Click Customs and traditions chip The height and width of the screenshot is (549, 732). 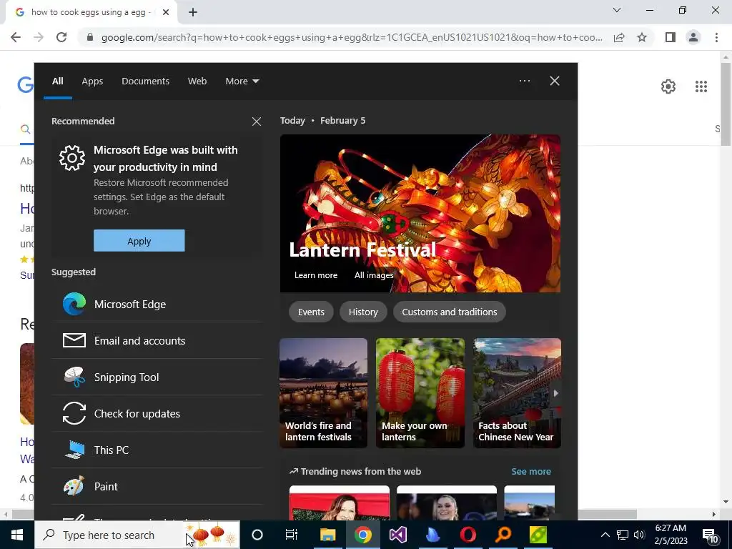pyautogui.click(x=450, y=312)
